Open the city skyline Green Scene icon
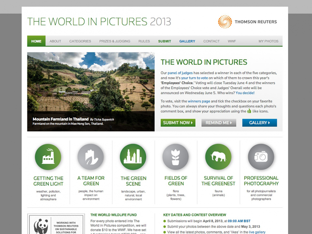Image resolution: width=312 pixels, height=234 pixels. [x=133, y=157]
